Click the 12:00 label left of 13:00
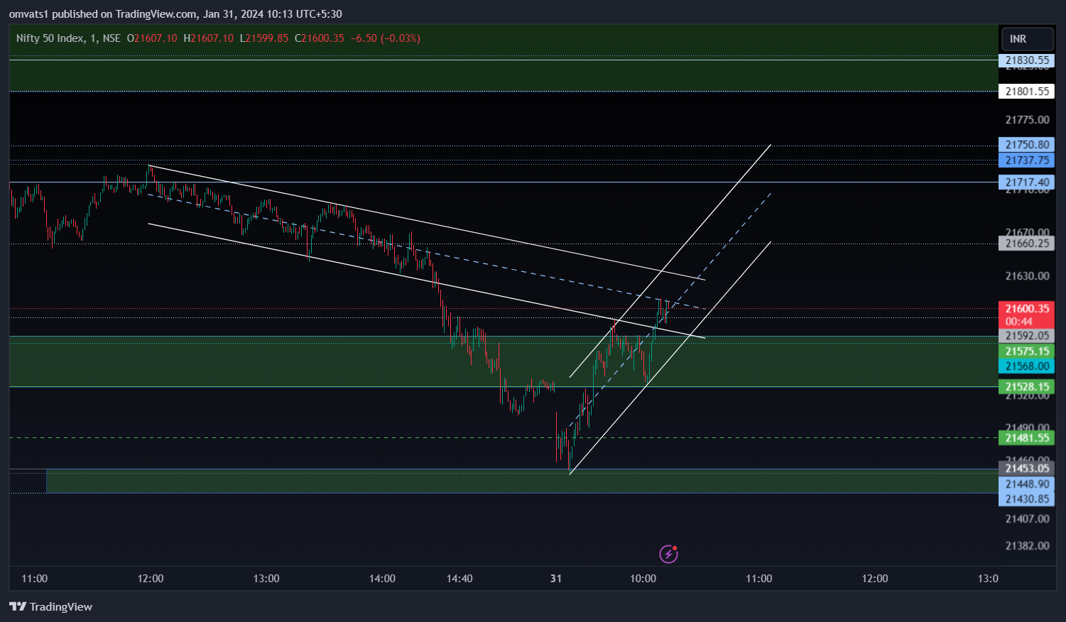The image size is (1066, 622). click(x=151, y=579)
